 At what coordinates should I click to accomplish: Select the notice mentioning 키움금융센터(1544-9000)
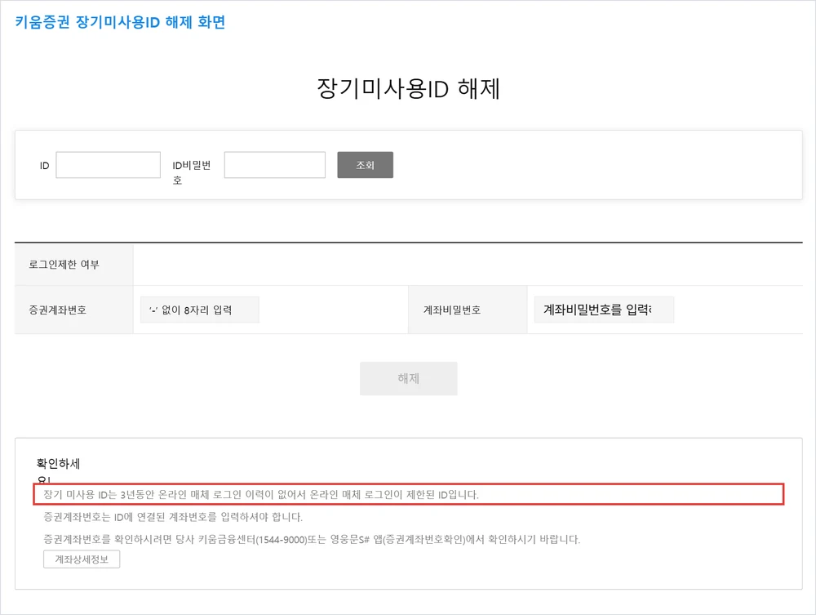click(312, 540)
